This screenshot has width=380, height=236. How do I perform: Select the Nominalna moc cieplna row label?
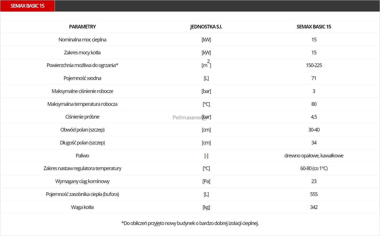pyautogui.click(x=82, y=40)
